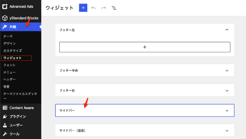The height and width of the screenshot is (139, 246).
Task: Open the ユーザー menu label
Action: [16, 125]
